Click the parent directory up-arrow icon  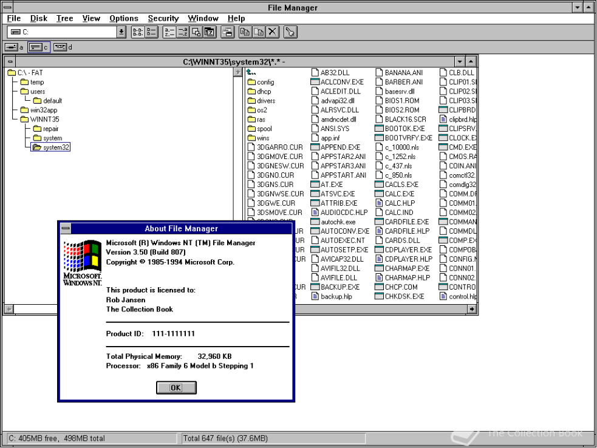(251, 72)
